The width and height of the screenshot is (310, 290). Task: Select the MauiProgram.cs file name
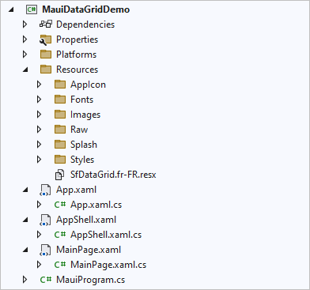click(x=90, y=280)
